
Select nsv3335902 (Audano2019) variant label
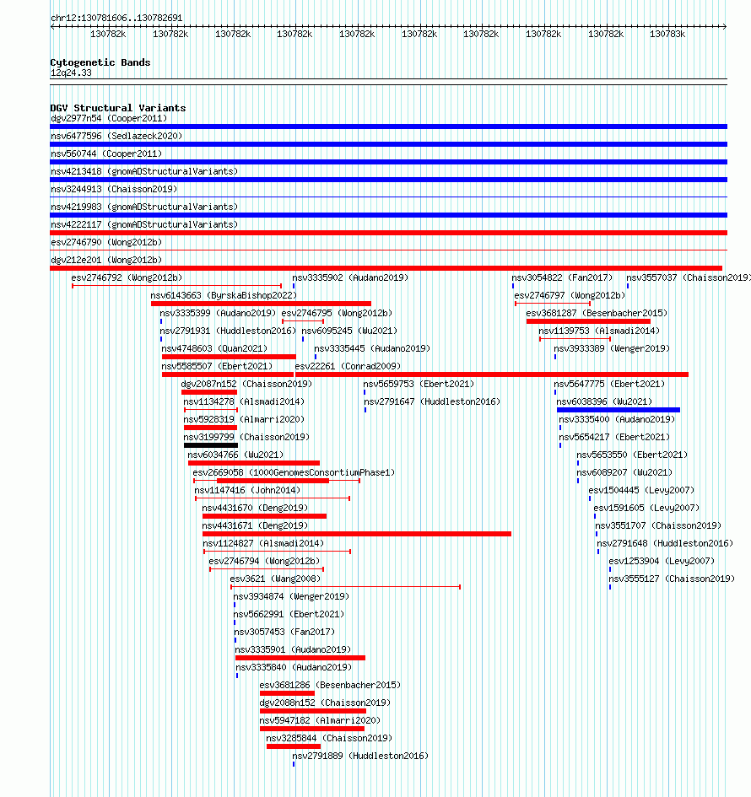(x=350, y=278)
